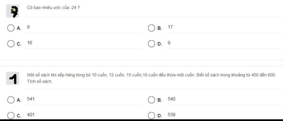Click the answer text '16'
The image size is (283, 121).
click(30, 43)
